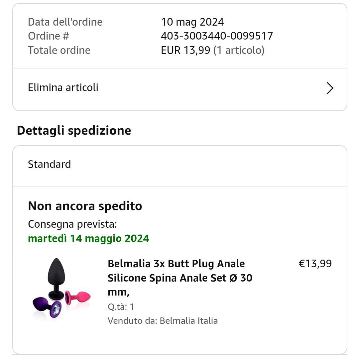This screenshot has height=364, width=359.
Task: Open the Belmalia product thumbnail image
Action: point(62,289)
